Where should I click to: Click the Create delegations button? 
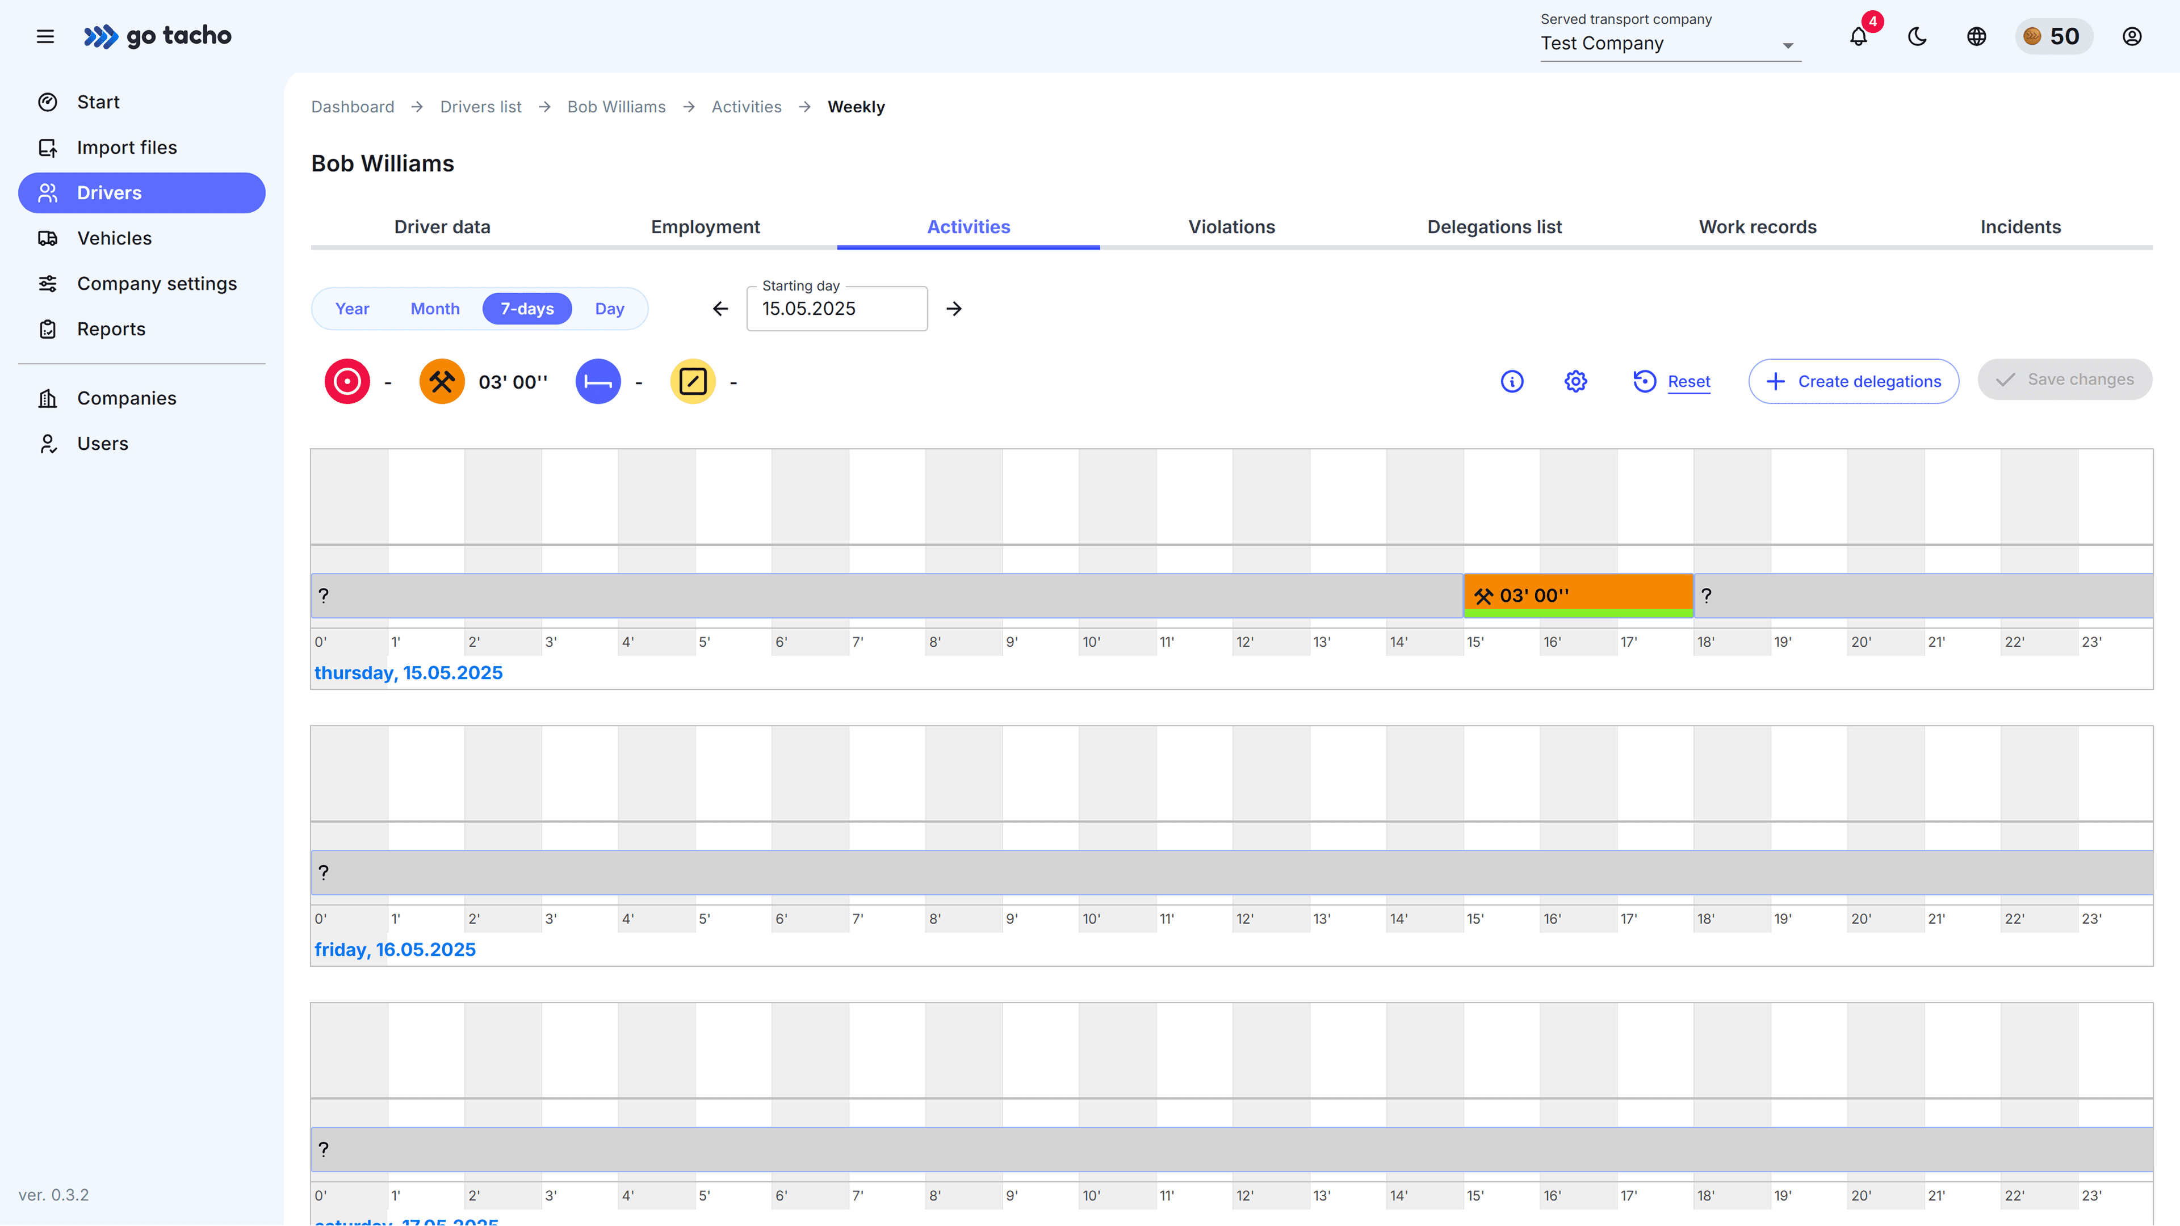pyautogui.click(x=1854, y=381)
